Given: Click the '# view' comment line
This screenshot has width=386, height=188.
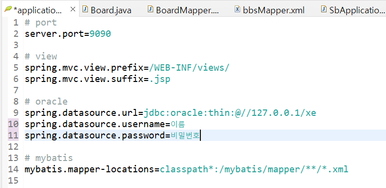Looking at the screenshot, I should pyautogui.click(x=41, y=56).
